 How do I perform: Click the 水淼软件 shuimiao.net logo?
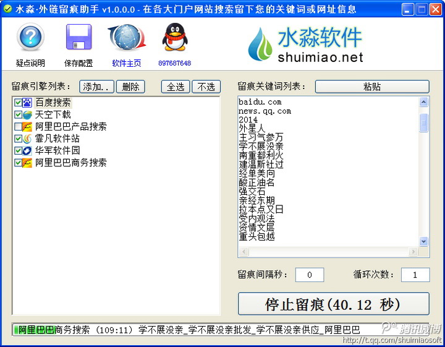pos(306,44)
